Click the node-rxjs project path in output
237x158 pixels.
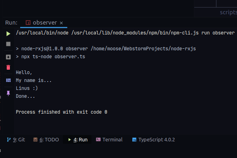[143, 49]
